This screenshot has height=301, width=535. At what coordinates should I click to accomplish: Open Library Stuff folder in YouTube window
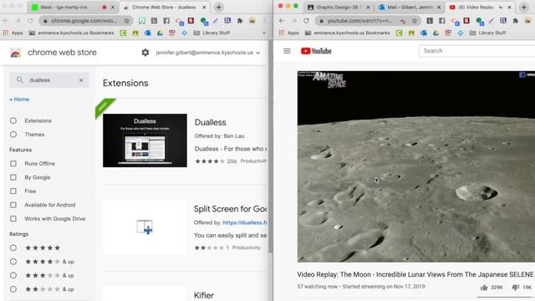487,33
